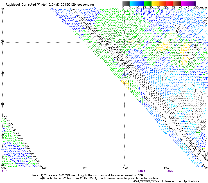Click the purple 13:39 time label

coord(170,171)
